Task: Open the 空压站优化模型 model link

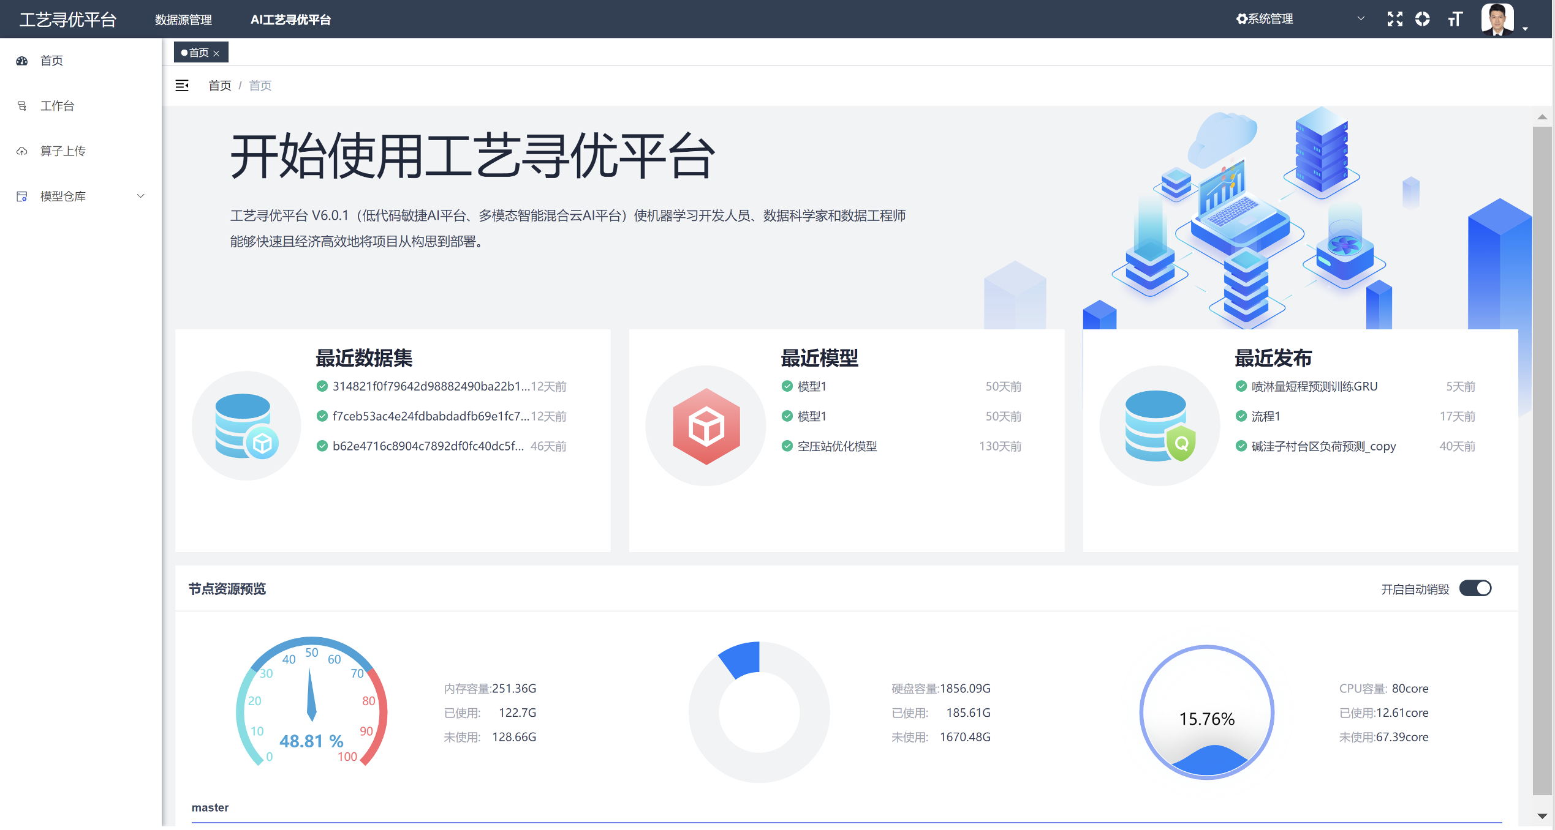Action: coord(837,446)
